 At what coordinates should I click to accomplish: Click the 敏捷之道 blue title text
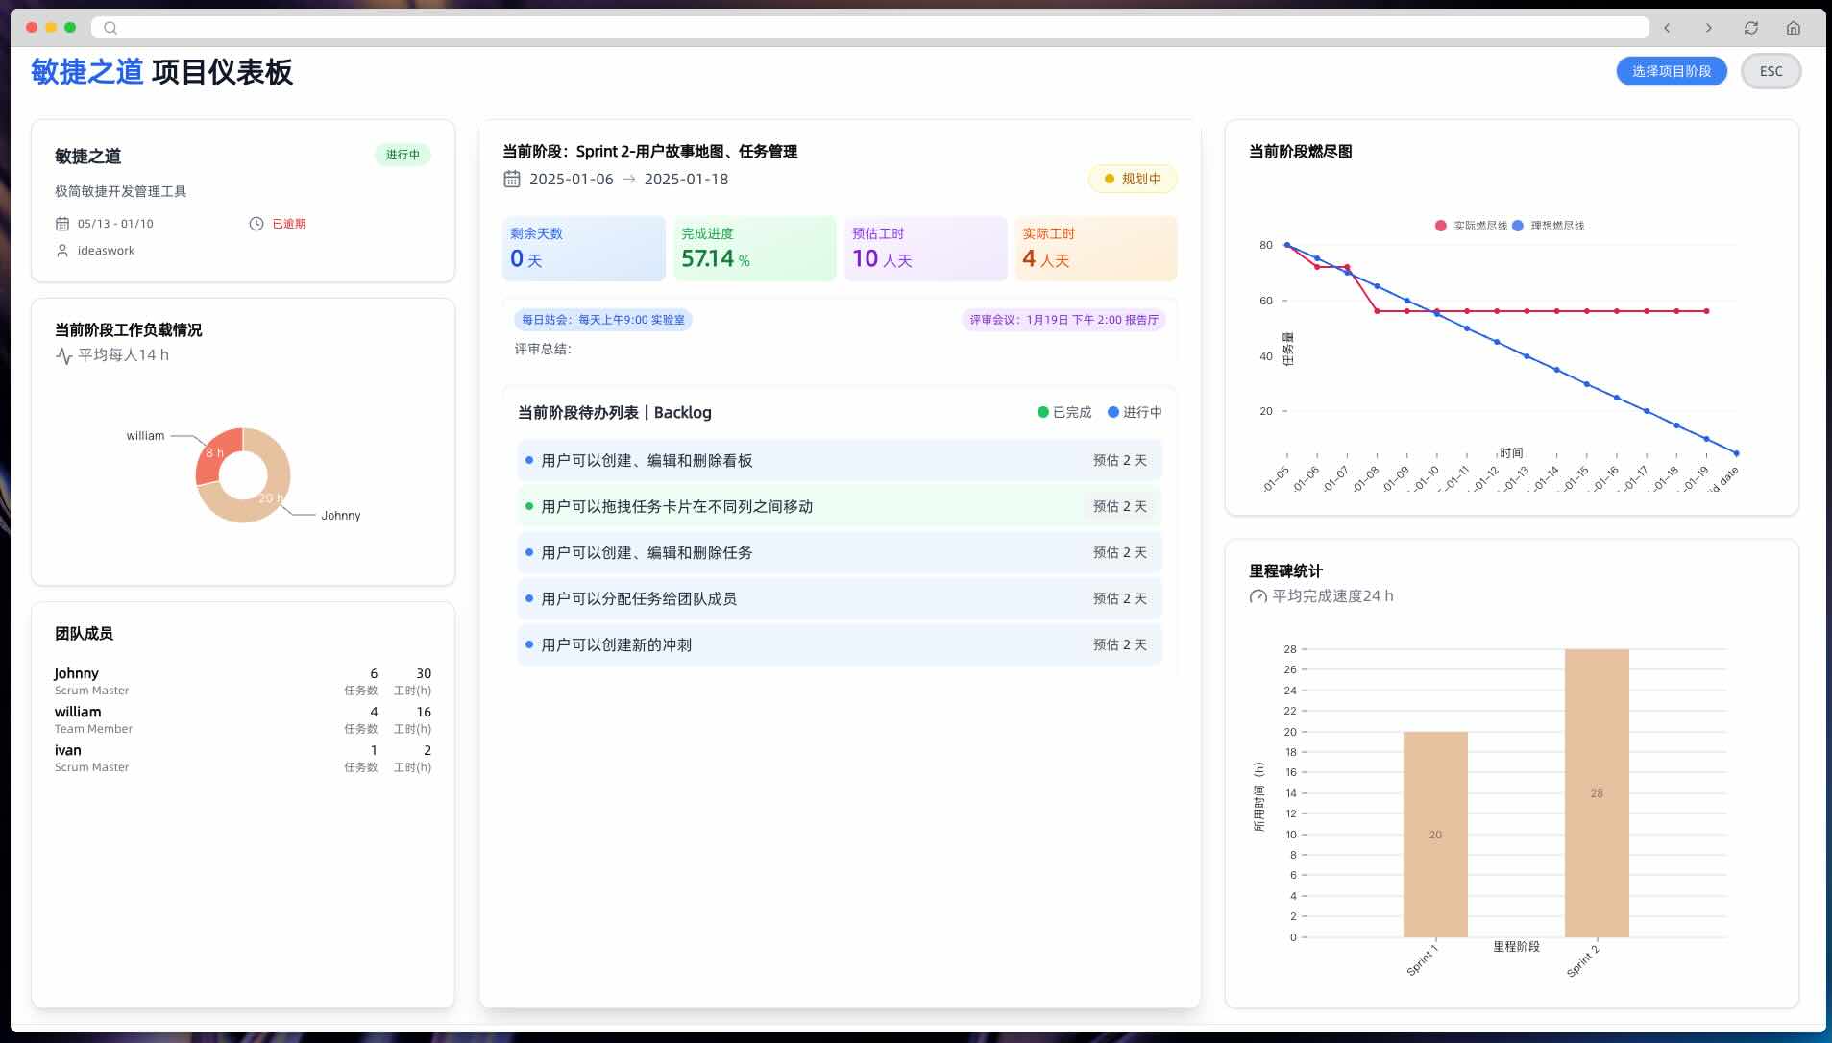[86, 72]
